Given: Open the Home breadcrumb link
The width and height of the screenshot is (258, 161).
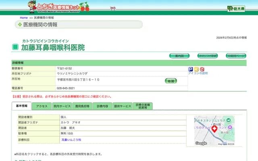Looking at the screenshot, I should click(24, 18).
